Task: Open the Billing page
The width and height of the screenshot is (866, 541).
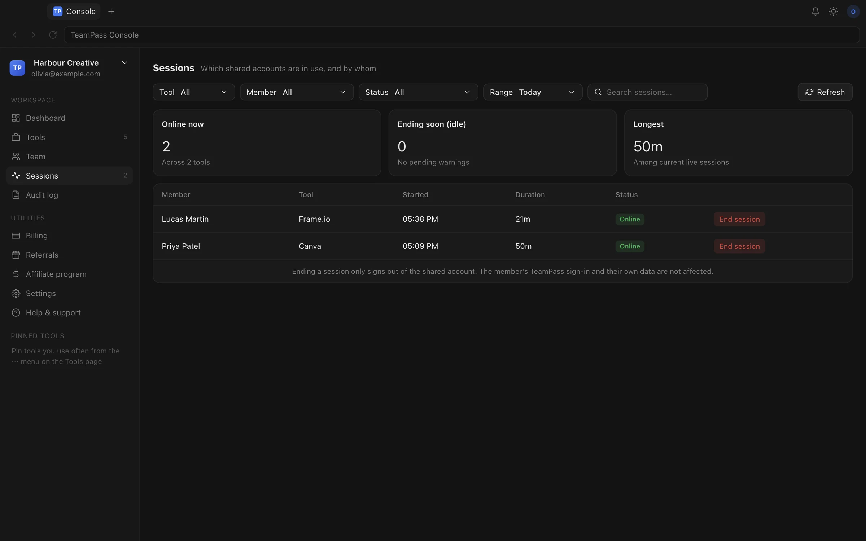Action: pos(69,236)
